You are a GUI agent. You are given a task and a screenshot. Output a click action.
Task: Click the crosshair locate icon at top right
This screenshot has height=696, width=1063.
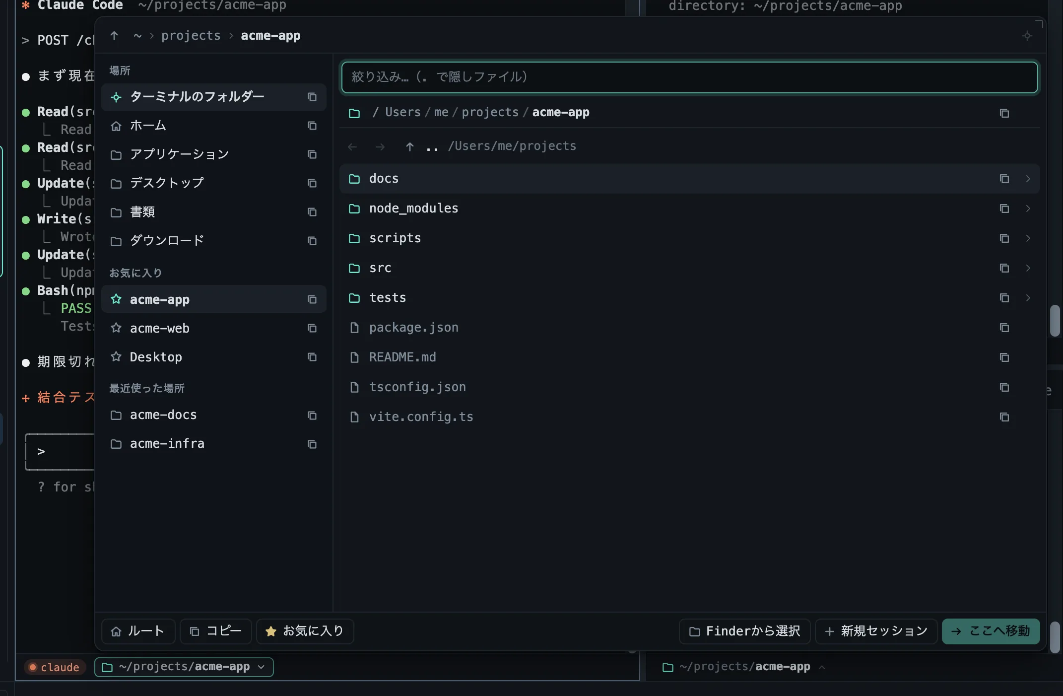click(x=1027, y=36)
